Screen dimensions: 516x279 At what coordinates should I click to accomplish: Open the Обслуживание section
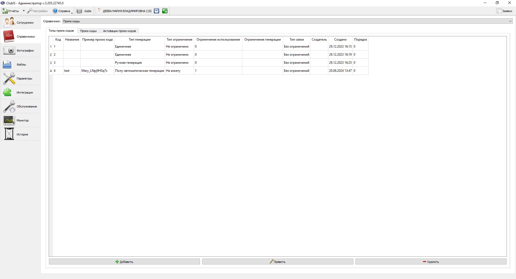[20, 106]
